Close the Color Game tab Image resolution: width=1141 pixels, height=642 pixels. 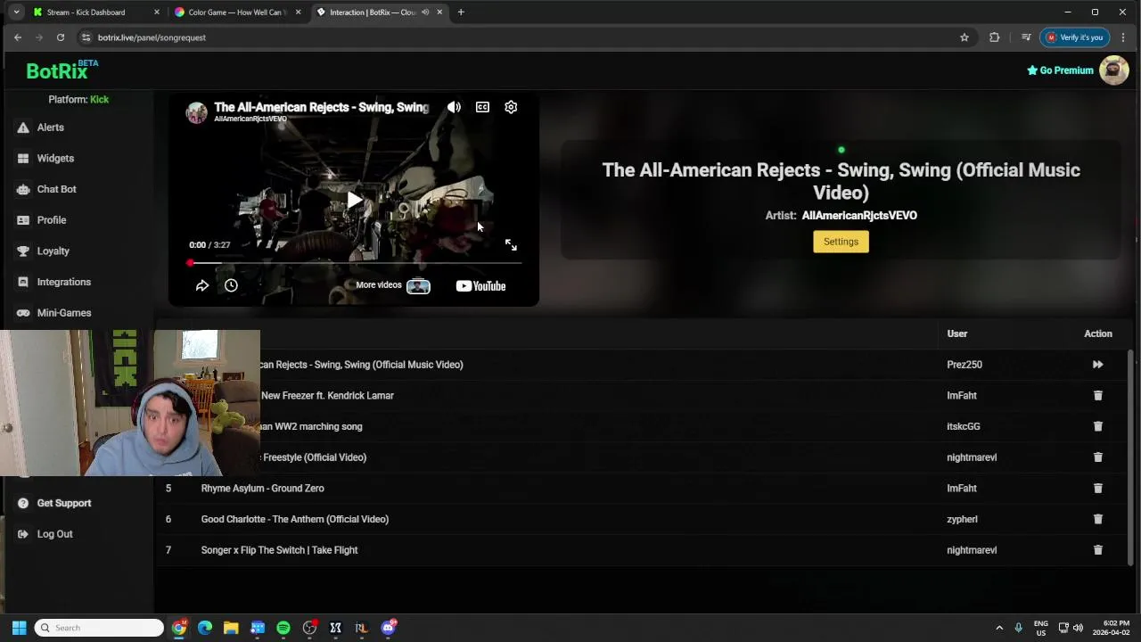point(298,12)
